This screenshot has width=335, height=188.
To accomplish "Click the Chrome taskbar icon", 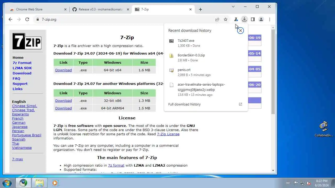I will coord(23,183).
